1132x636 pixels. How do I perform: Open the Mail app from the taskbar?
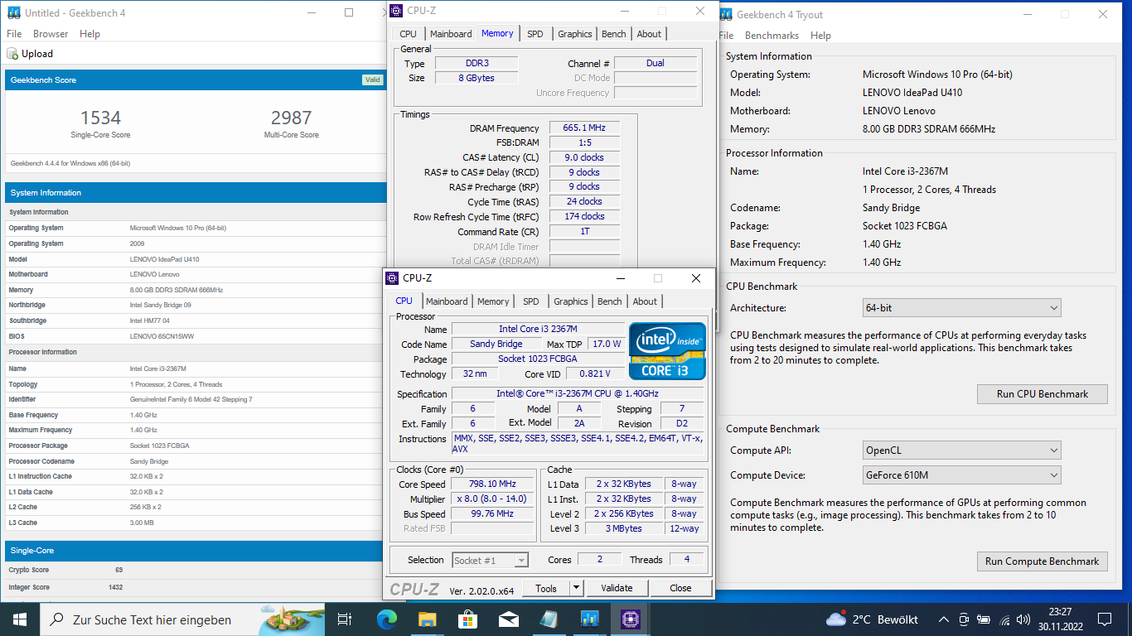[x=508, y=619]
